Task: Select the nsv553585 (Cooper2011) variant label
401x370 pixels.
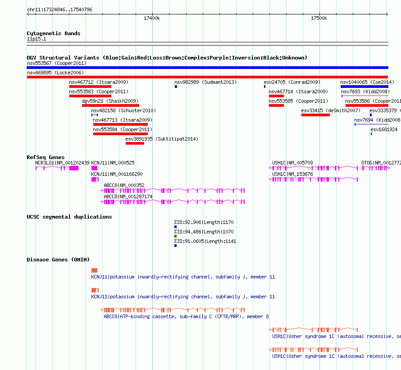Action: pyautogui.click(x=298, y=101)
